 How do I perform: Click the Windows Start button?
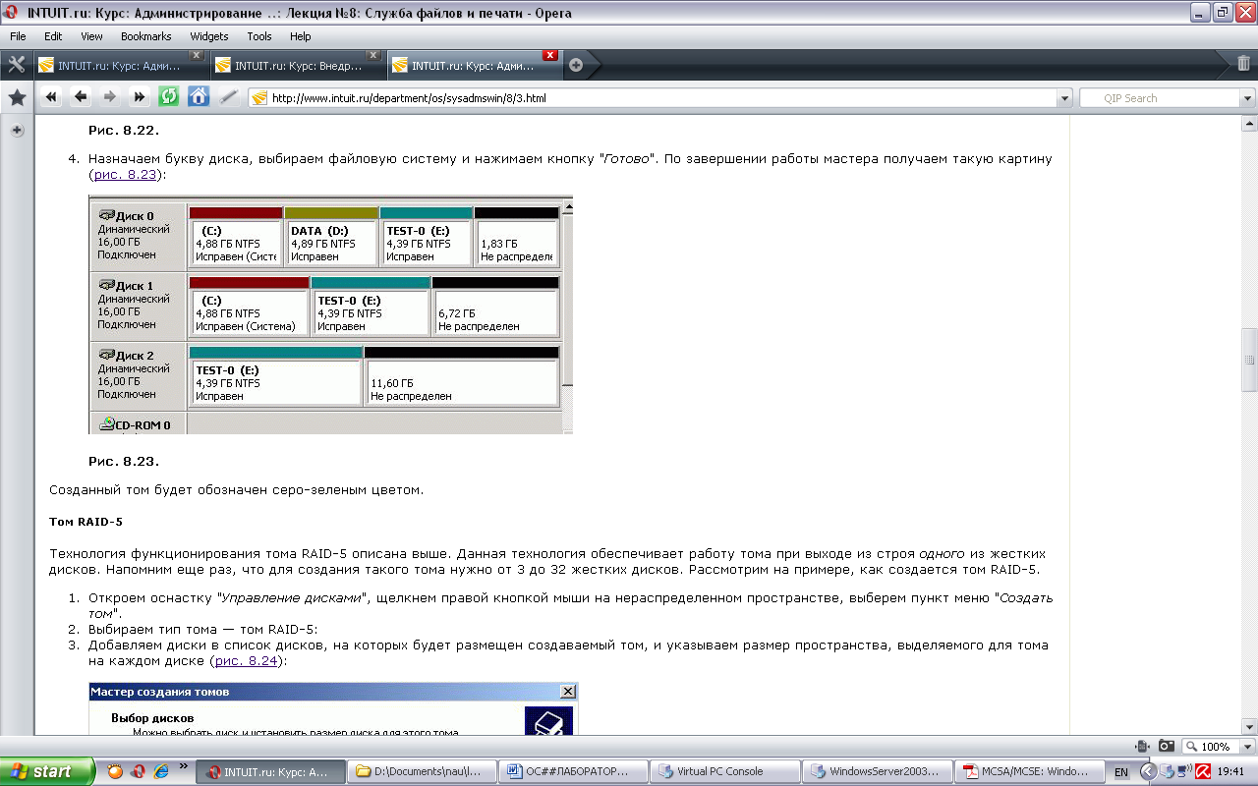(47, 771)
